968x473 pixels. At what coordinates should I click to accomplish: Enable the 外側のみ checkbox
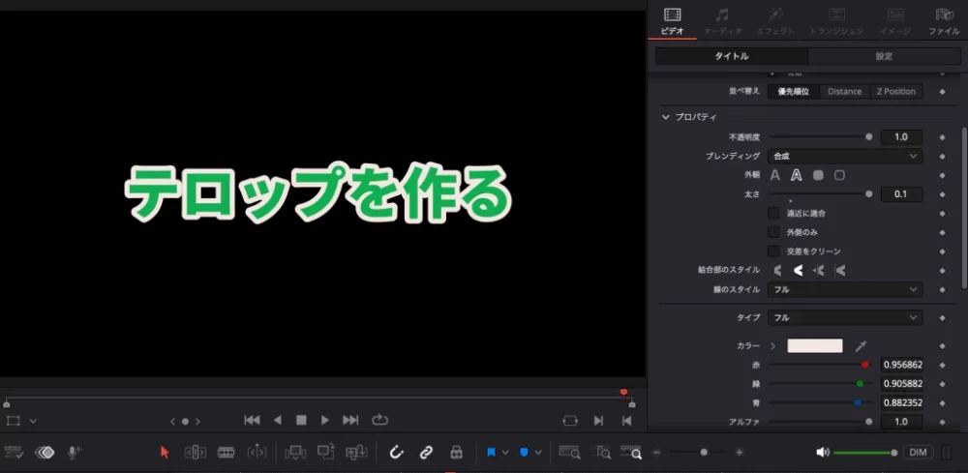point(773,232)
